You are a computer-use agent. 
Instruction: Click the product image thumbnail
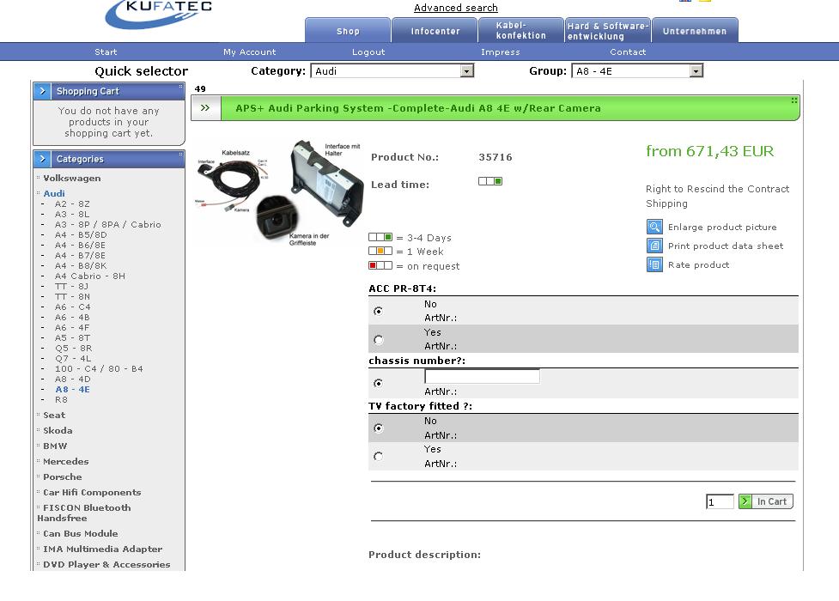[x=279, y=193]
